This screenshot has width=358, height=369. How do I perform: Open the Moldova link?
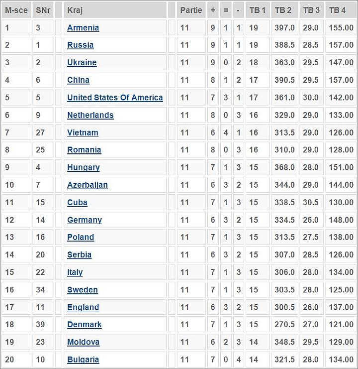point(83,342)
